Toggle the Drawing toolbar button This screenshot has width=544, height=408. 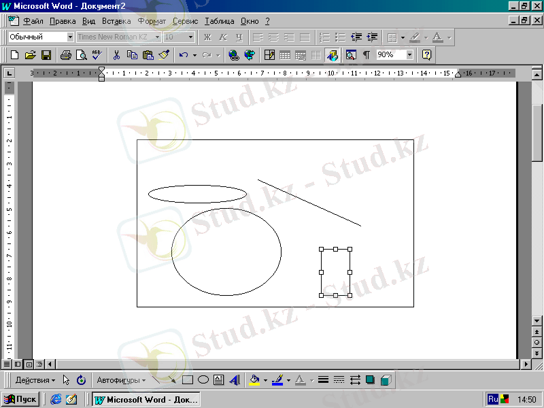[332, 55]
